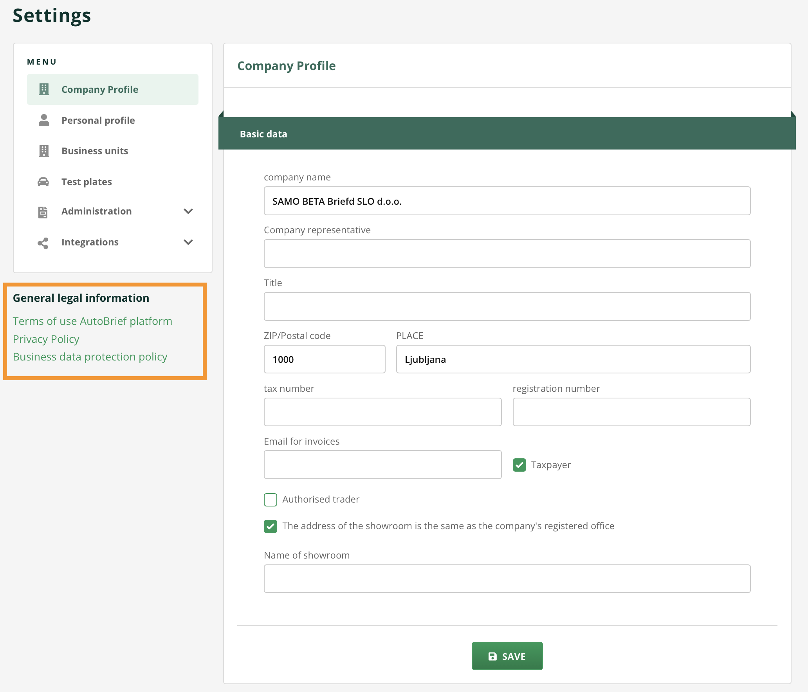This screenshot has width=808, height=692.
Task: Expand the Administration submenu chevron
Action: click(x=188, y=211)
